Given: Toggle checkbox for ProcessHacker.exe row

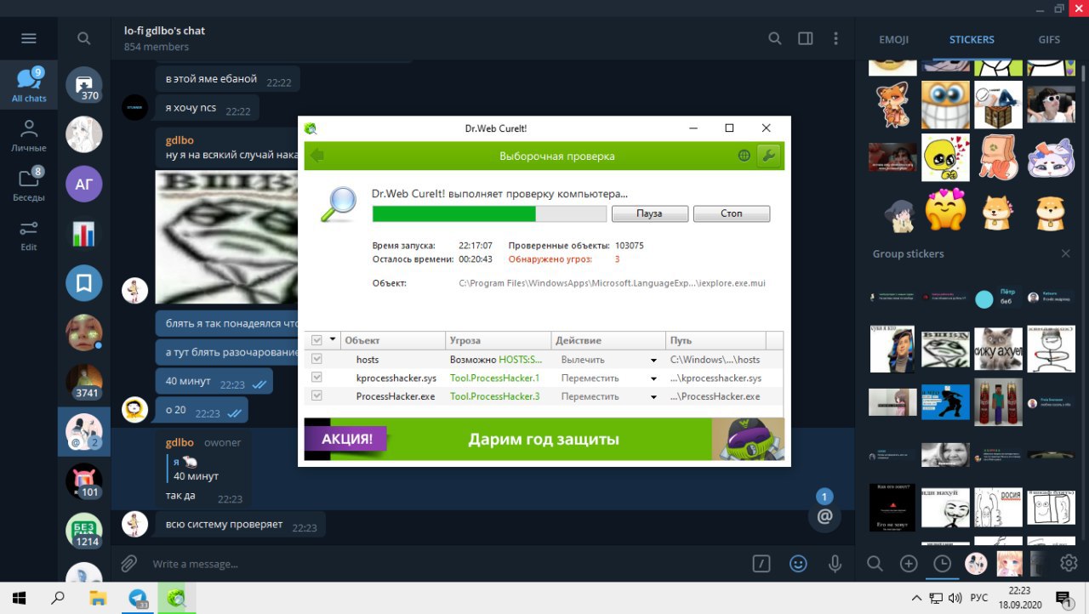Looking at the screenshot, I should (x=316, y=396).
